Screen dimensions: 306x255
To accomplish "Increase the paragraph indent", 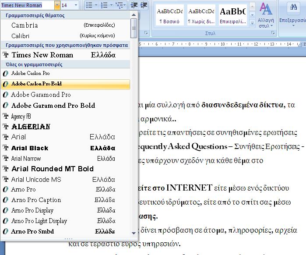I will (144, 5).
